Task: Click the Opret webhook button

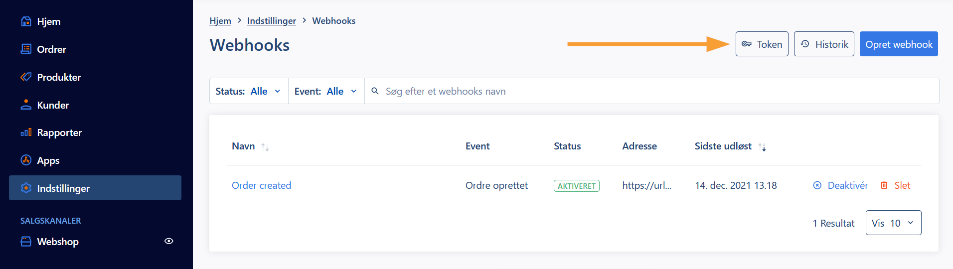Action: (x=899, y=44)
